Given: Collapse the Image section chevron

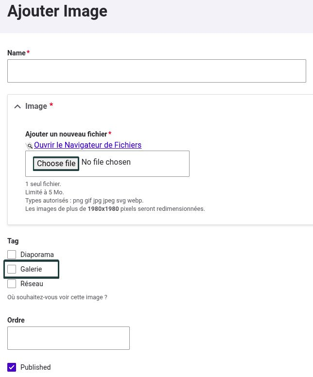Looking at the screenshot, I should pyautogui.click(x=17, y=106).
